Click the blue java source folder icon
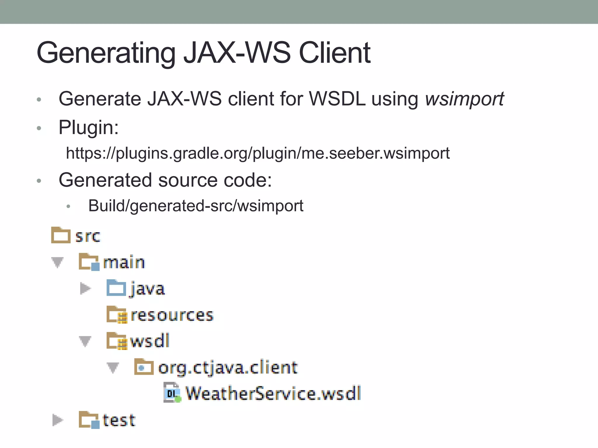Viewport: 598px width, 448px height. [116, 288]
